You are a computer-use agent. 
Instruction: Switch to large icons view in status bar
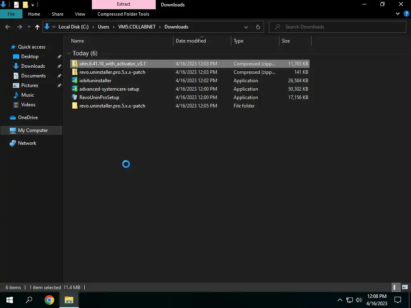(x=405, y=287)
